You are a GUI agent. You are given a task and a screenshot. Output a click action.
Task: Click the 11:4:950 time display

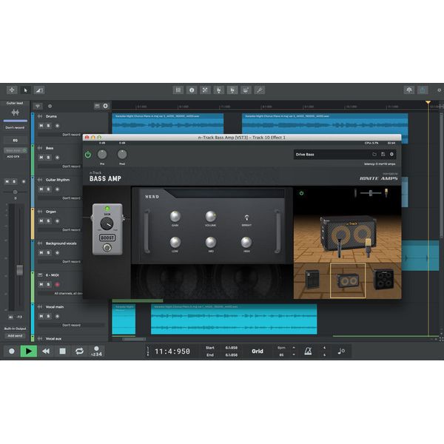pos(172,351)
